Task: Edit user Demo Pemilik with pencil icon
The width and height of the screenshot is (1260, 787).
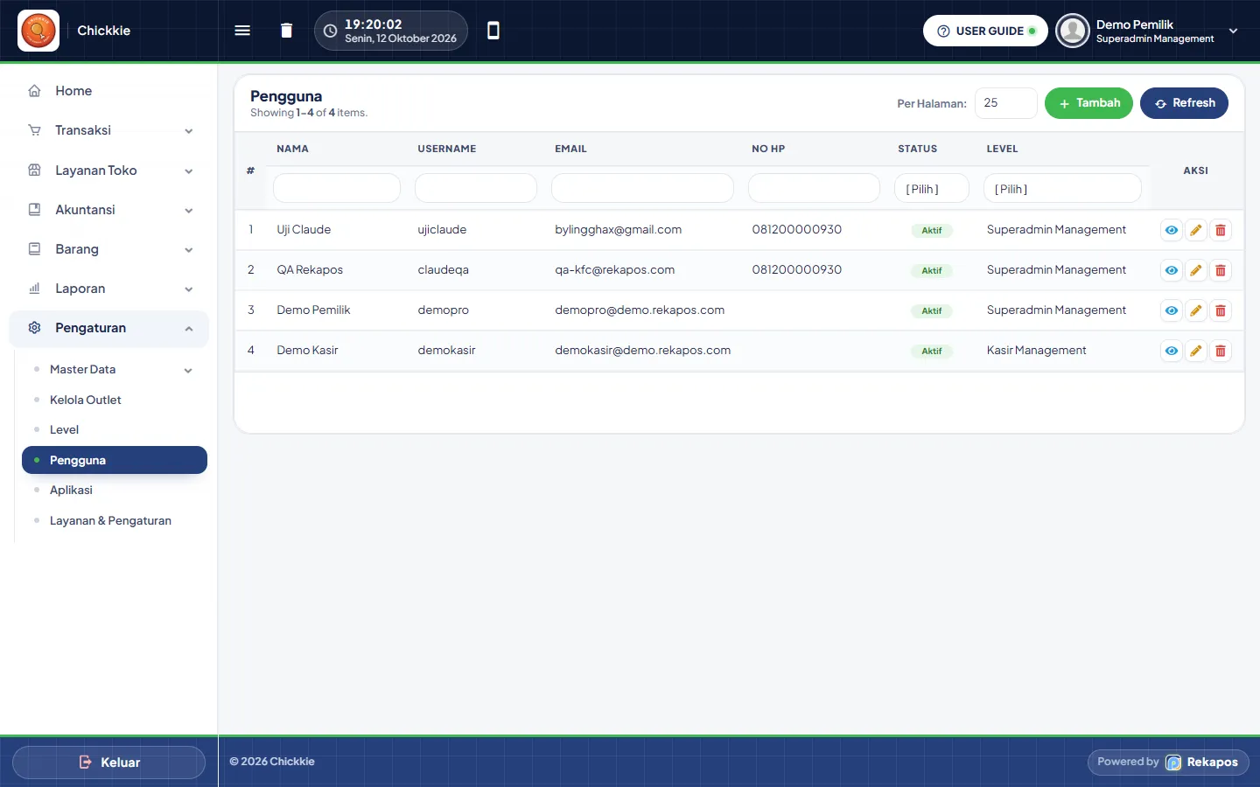Action: [x=1195, y=310]
